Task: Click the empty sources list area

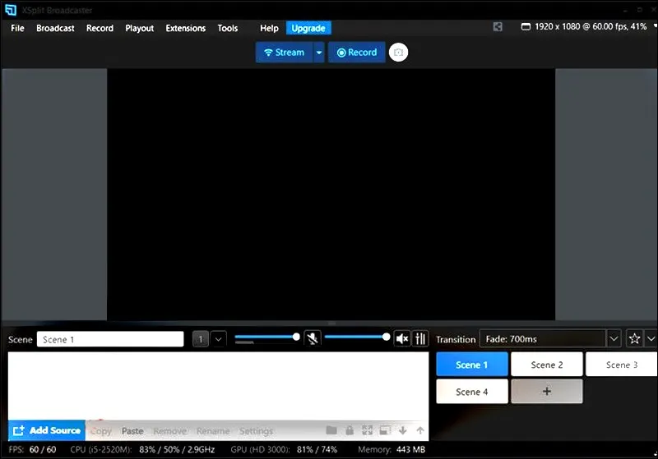Action: coord(218,385)
